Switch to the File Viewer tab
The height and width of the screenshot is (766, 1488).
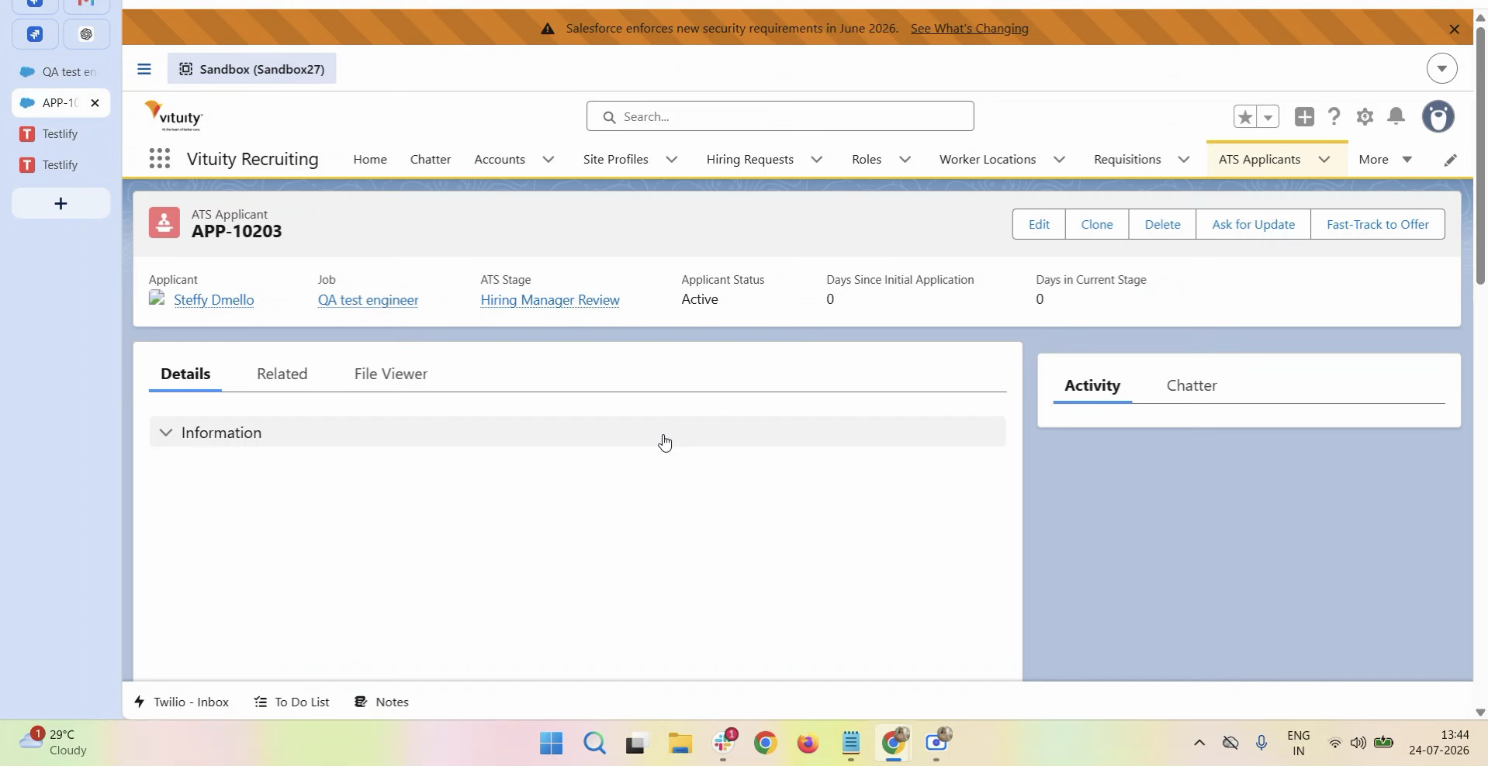[x=391, y=374]
